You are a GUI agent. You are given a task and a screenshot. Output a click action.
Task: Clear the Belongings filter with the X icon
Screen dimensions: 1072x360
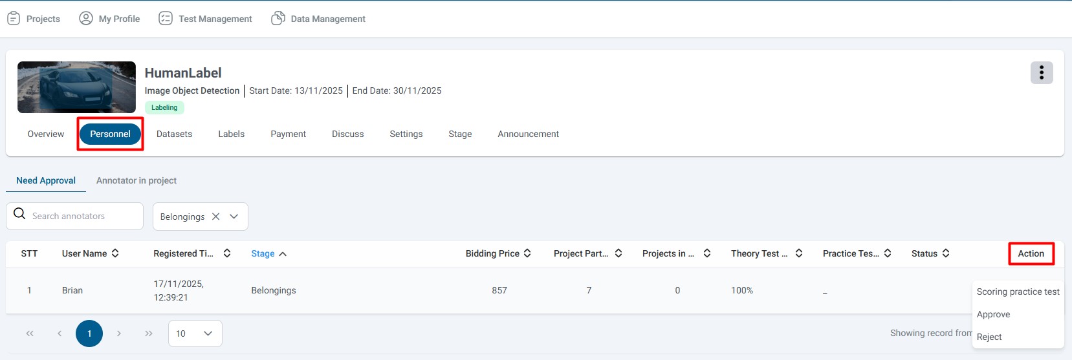(x=216, y=217)
